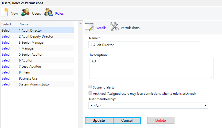
Task: Choose Select link for System Administrator
Action: pos(6,84)
